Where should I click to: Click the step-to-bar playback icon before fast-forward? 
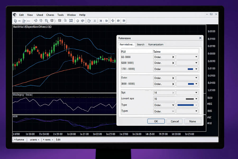101,21
